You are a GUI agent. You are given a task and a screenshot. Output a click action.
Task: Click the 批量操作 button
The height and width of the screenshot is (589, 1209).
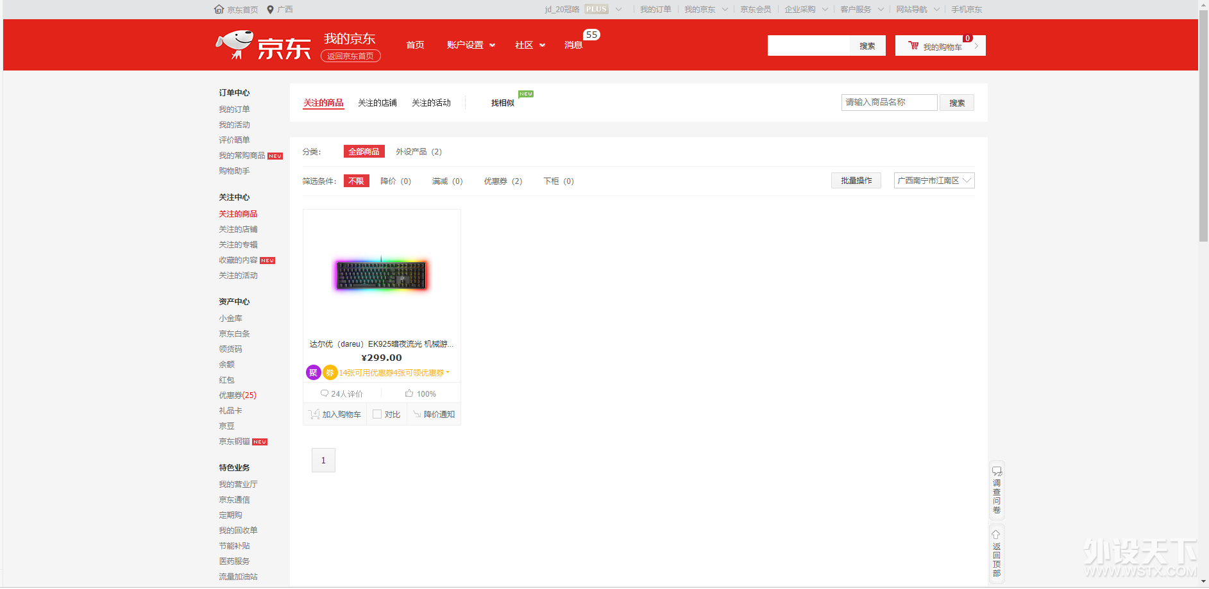coord(856,181)
